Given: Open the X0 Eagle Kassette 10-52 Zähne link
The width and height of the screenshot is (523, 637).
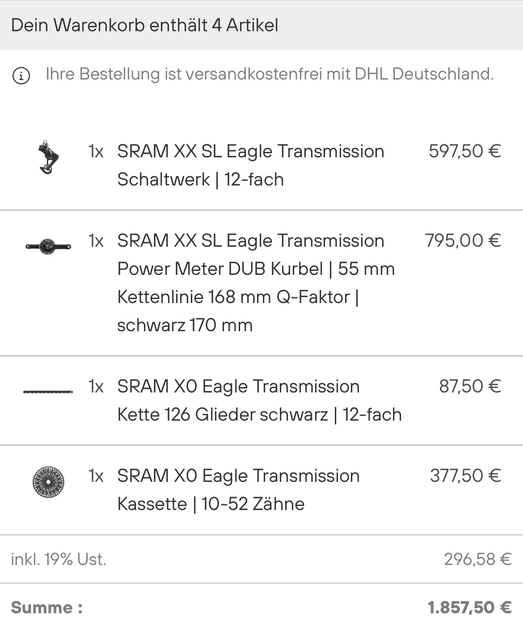Looking at the screenshot, I should 238,490.
